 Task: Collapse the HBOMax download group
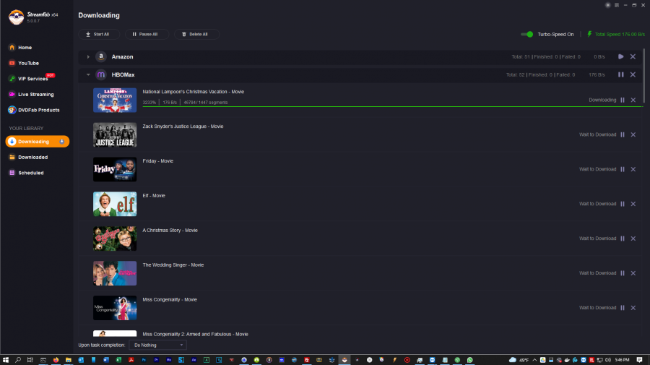pyautogui.click(x=88, y=74)
